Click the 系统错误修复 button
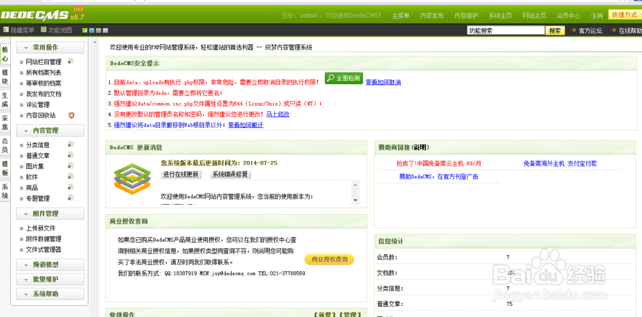Viewport: 642px width, 317px height. pyautogui.click(x=230, y=174)
